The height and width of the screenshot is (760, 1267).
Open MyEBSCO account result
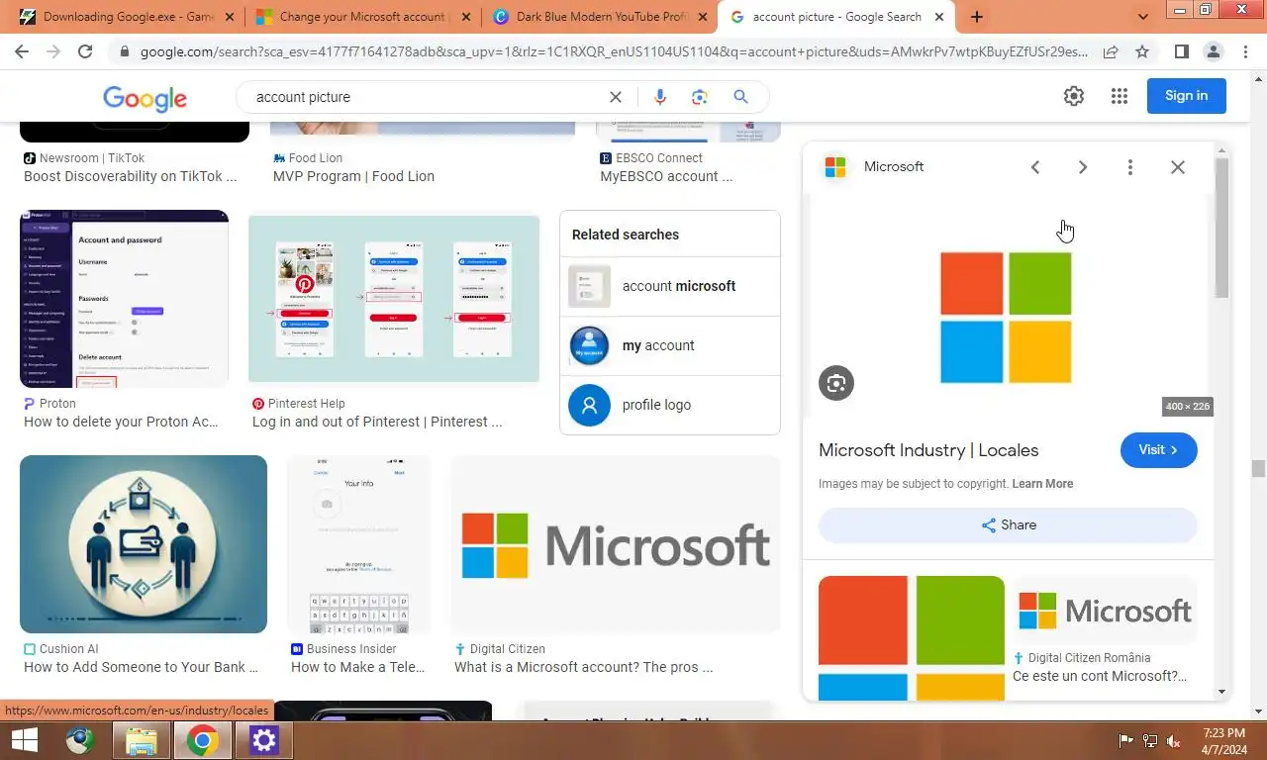point(666,176)
